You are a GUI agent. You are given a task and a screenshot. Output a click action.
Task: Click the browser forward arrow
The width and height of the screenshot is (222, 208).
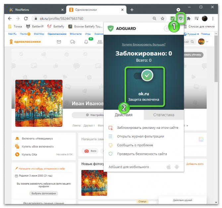point(18,18)
